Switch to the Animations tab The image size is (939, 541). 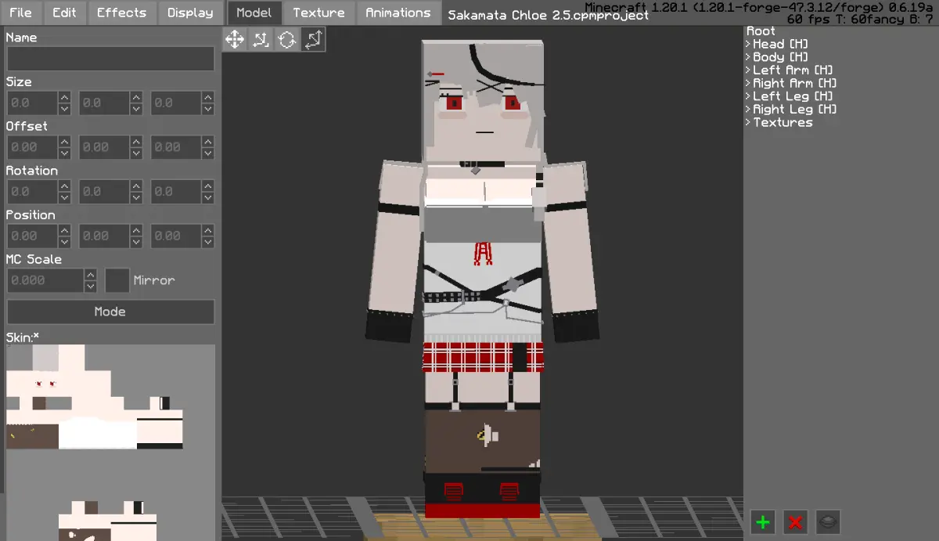click(x=398, y=13)
